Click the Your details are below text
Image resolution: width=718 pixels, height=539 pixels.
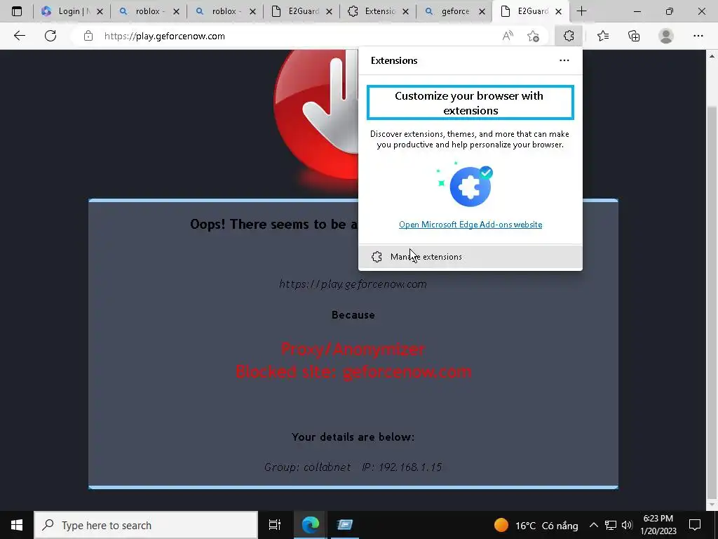353,437
